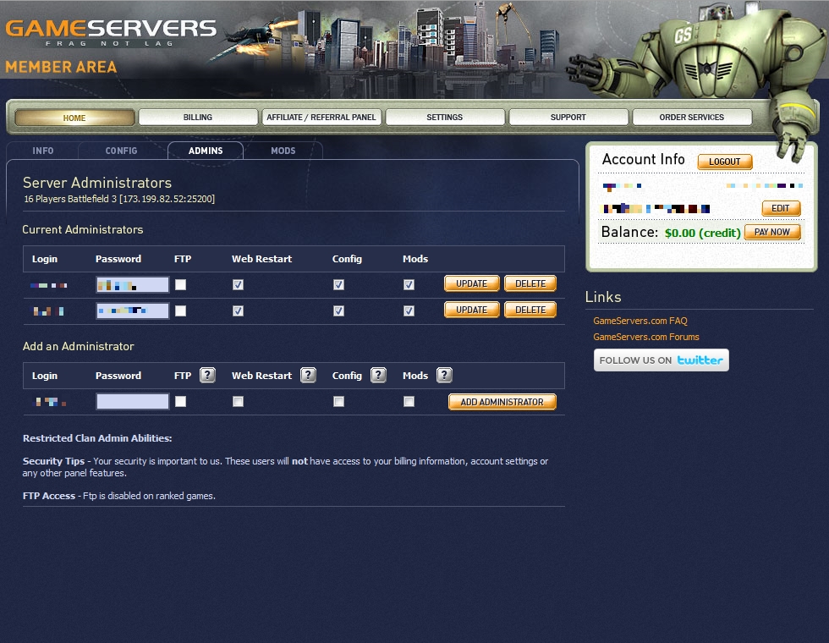Click DELETE for the first administrator
The height and width of the screenshot is (643, 829).
click(x=530, y=284)
